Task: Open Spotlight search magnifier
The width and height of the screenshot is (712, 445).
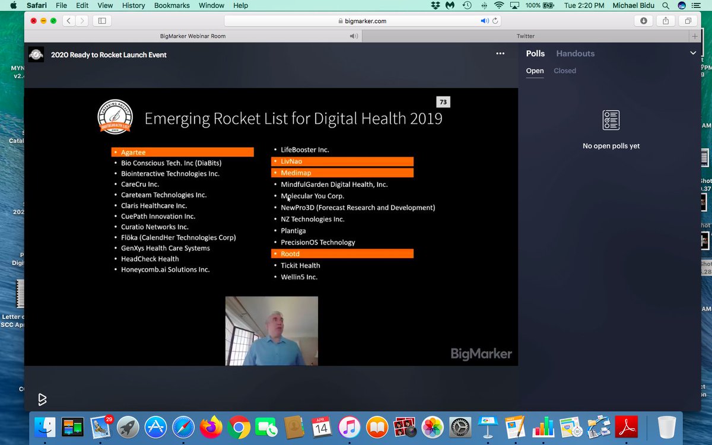Action: tap(665, 5)
